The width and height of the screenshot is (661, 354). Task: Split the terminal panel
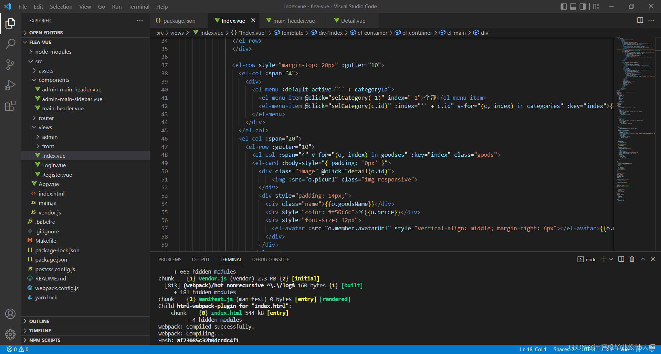[621, 259]
